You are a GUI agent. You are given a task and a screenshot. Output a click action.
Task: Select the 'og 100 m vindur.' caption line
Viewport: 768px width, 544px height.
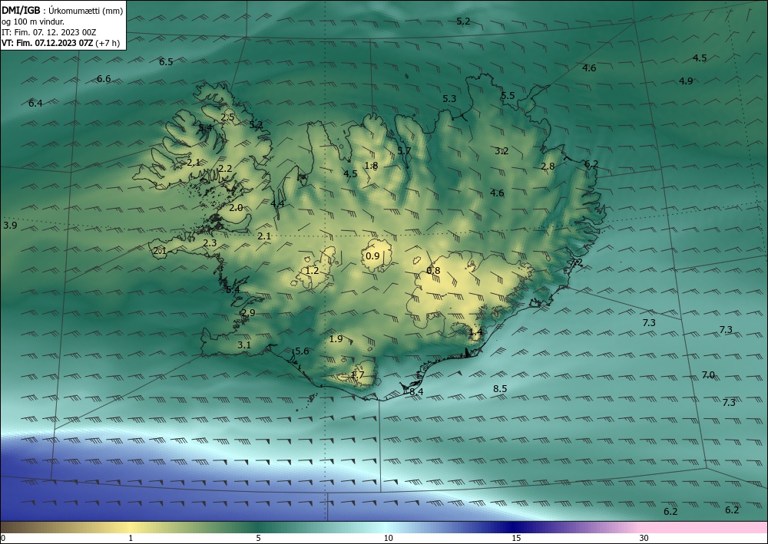pos(33,22)
